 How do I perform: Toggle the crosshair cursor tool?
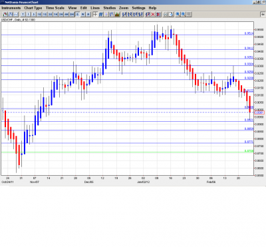(95, 15)
